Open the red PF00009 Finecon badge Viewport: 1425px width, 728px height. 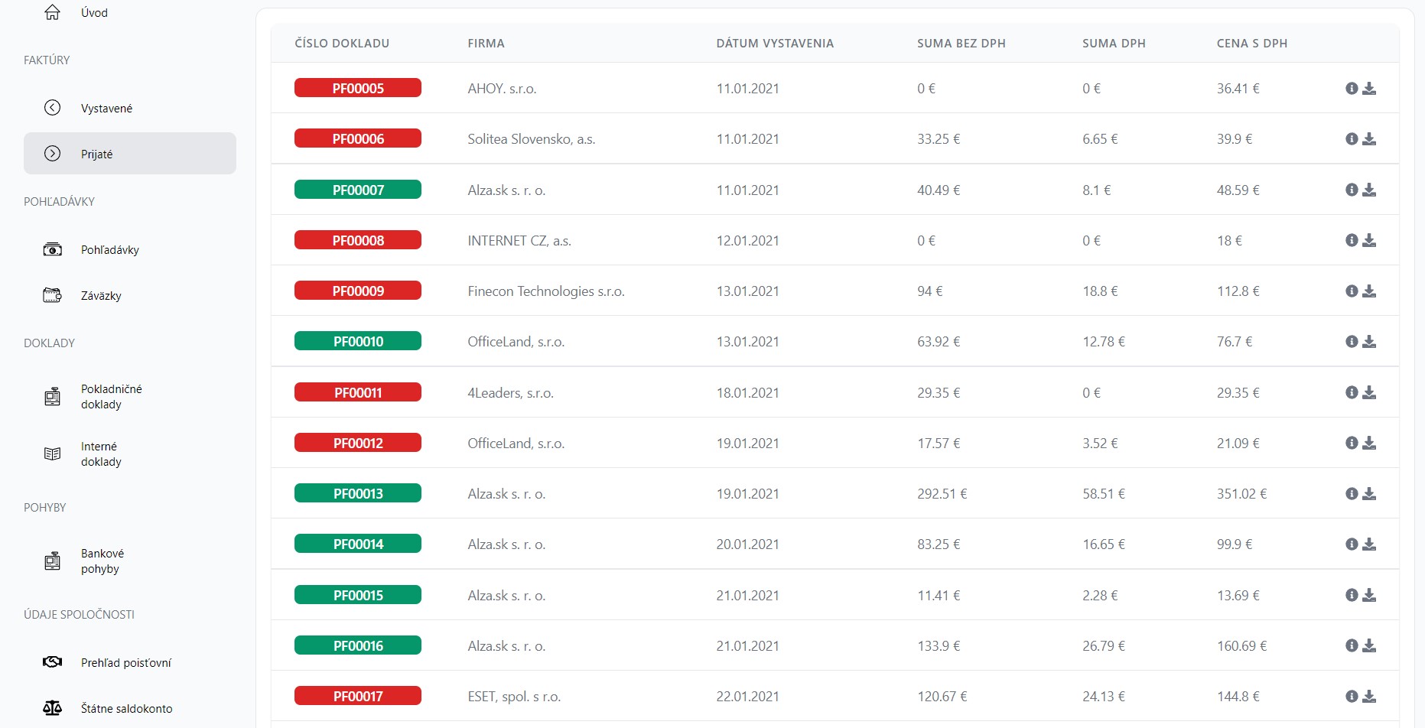click(x=357, y=291)
